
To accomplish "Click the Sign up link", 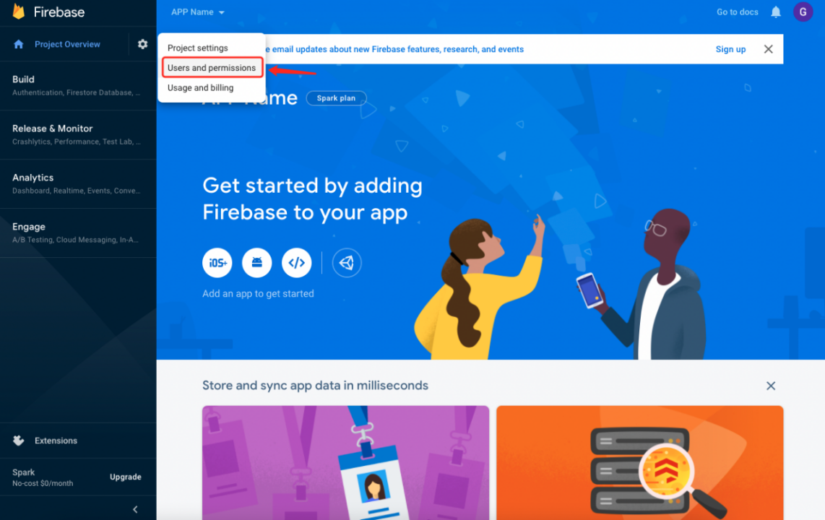I will click(730, 49).
